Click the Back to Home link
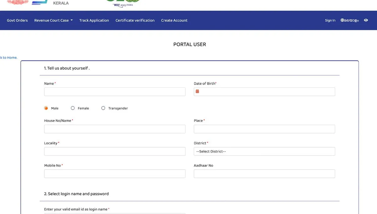Screen dimensions: 377x214 click(x=8, y=57)
